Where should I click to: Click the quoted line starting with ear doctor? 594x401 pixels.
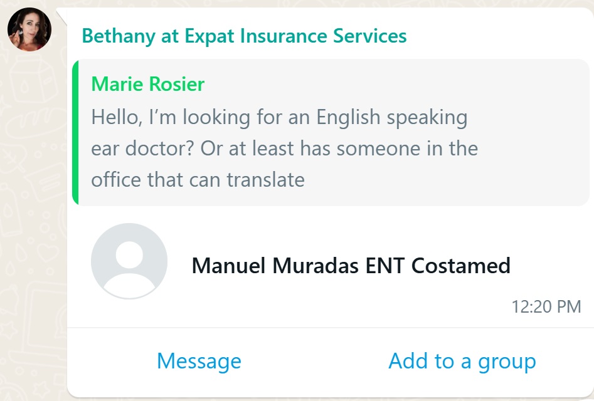pos(284,148)
